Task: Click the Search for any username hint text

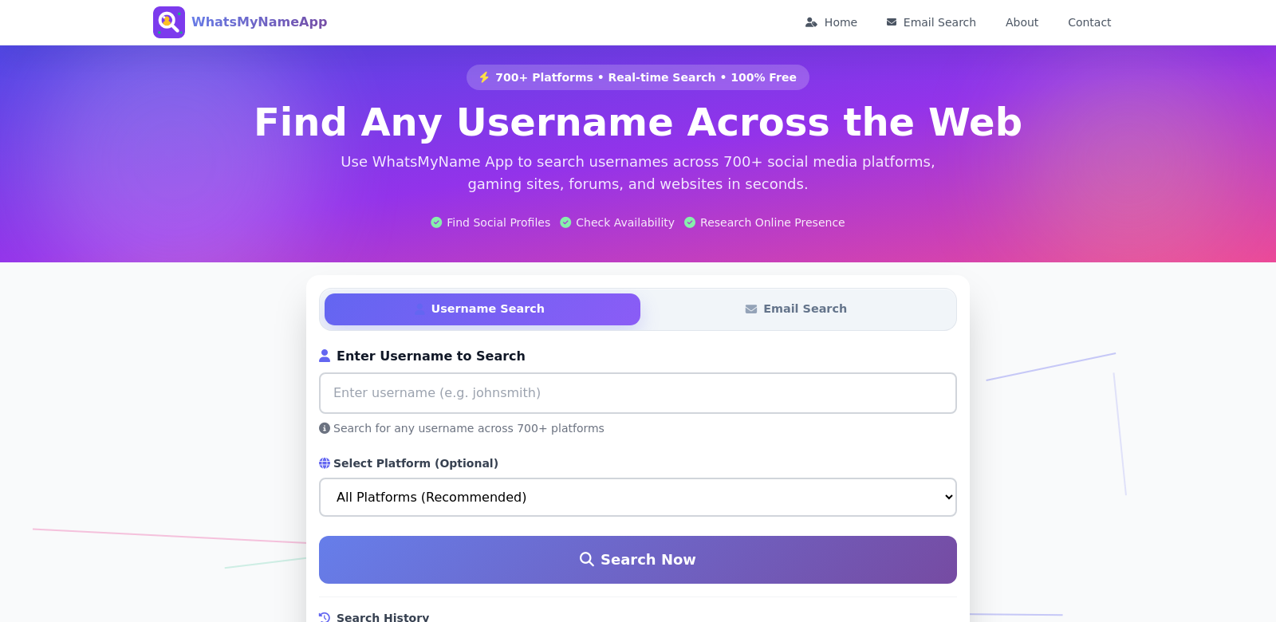Action: coord(469,428)
